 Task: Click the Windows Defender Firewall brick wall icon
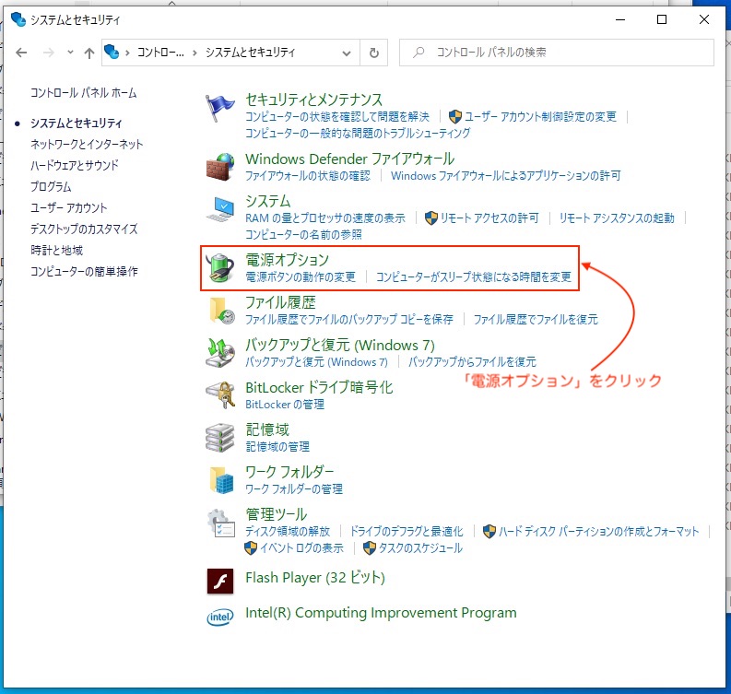[x=220, y=167]
